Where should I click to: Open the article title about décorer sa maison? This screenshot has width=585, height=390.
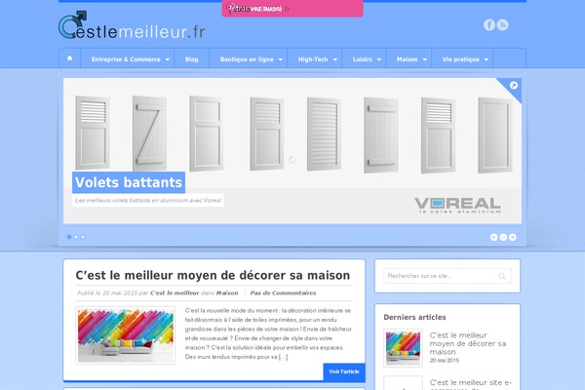pos(213,275)
